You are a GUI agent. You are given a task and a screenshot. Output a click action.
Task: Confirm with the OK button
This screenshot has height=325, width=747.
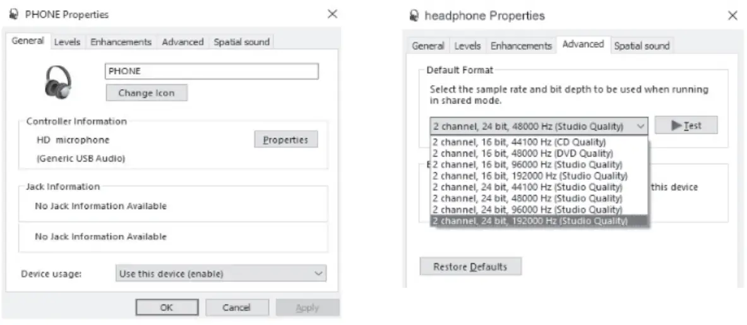click(166, 308)
